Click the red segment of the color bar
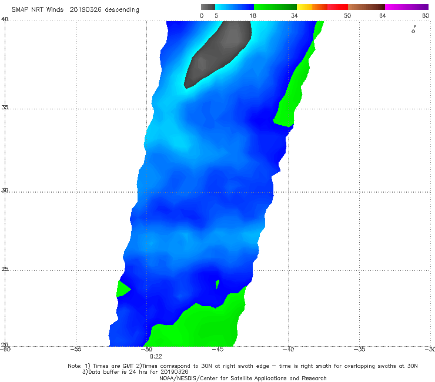Screen dimensions: 435x382 coord(337,7)
